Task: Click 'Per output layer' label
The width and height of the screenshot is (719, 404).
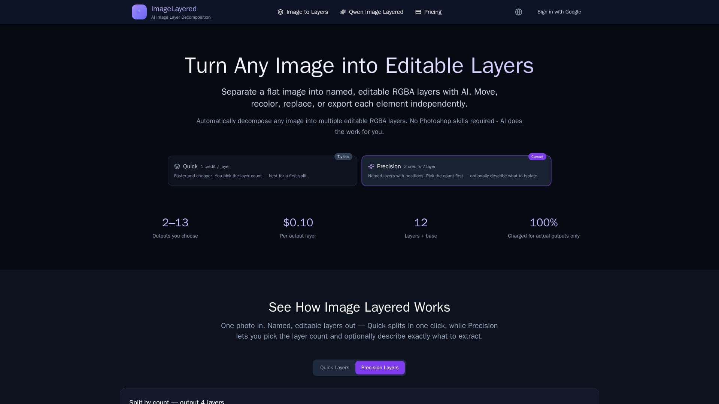Action: tap(298, 236)
